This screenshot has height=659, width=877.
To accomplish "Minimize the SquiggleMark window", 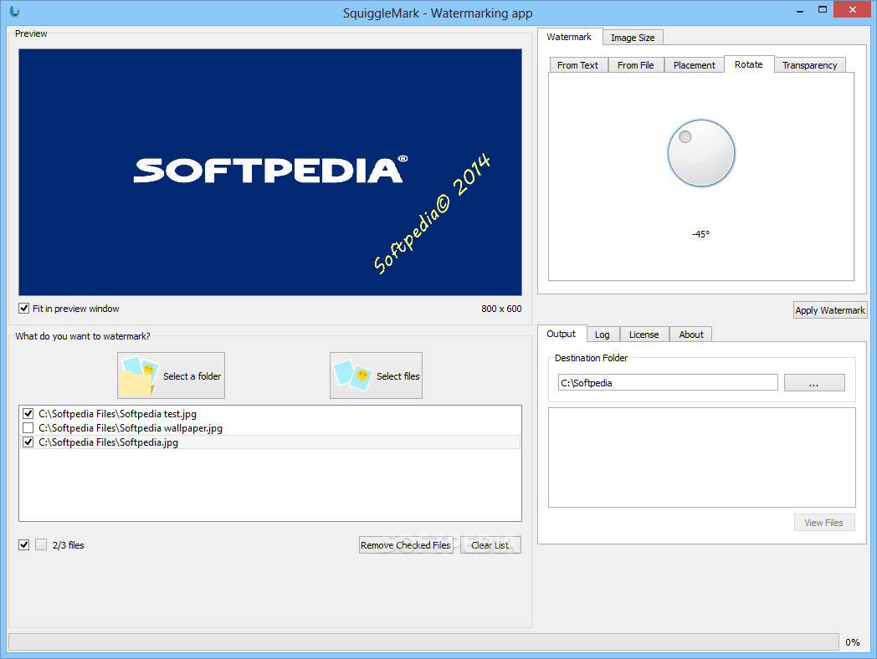I will [800, 10].
